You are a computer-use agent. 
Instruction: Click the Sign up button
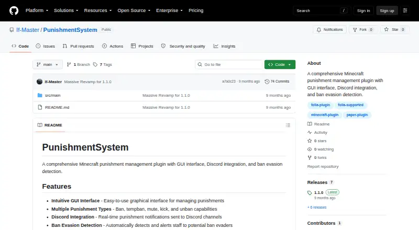point(387,10)
